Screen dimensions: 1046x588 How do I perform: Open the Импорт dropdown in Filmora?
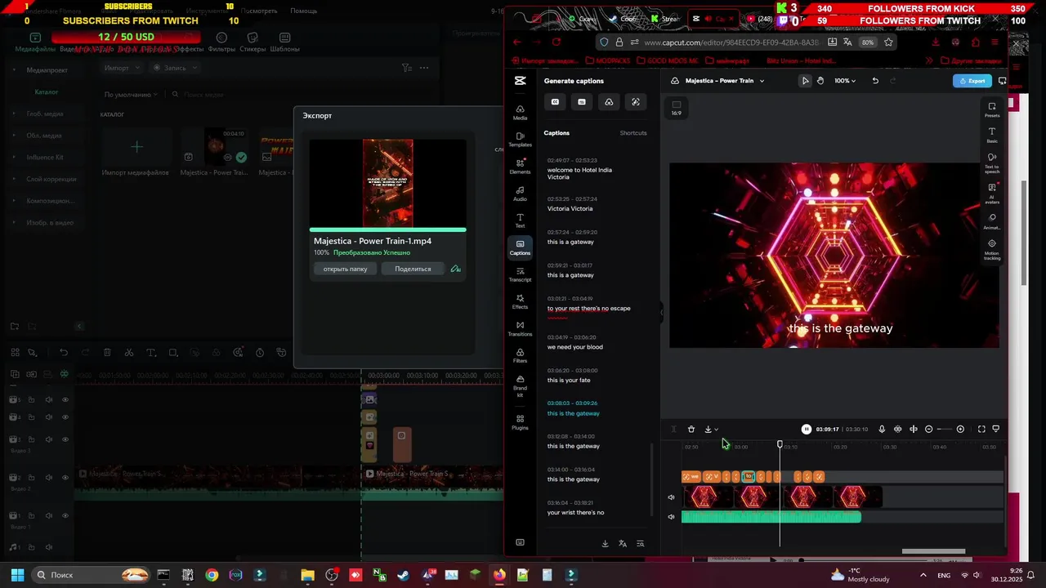point(121,68)
